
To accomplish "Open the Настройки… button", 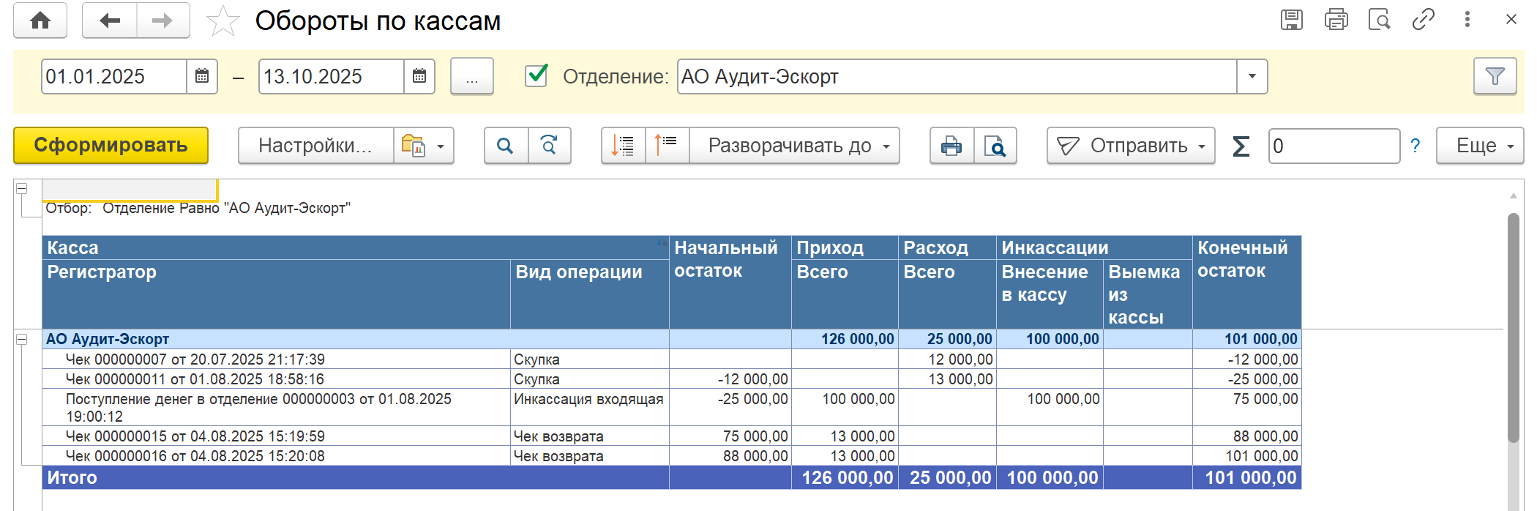I will (315, 146).
